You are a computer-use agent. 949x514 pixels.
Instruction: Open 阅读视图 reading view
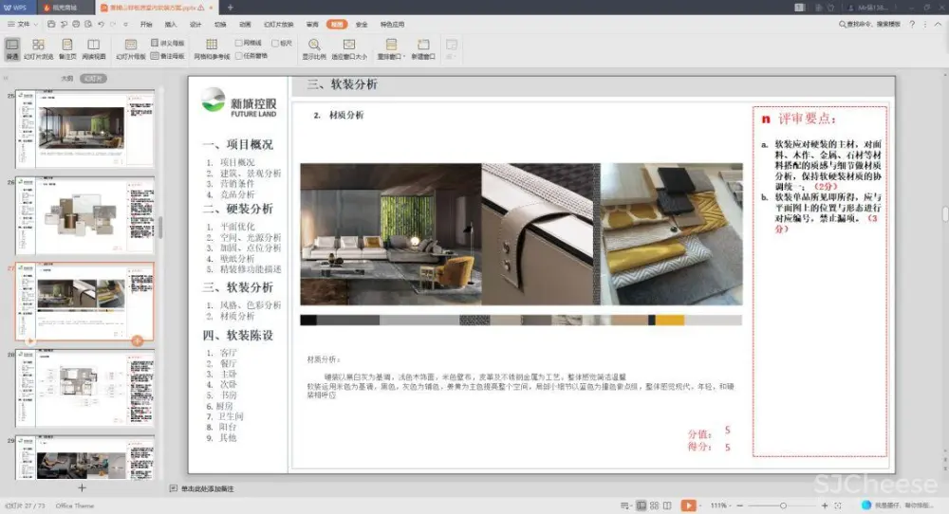click(94, 48)
